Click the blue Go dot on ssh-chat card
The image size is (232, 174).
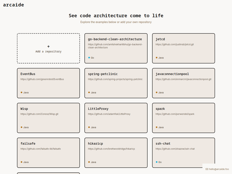[157, 162]
